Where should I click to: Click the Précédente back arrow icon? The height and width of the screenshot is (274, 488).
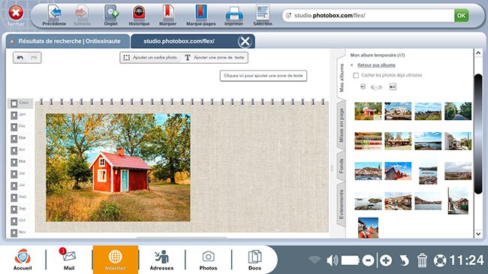pos(54,13)
